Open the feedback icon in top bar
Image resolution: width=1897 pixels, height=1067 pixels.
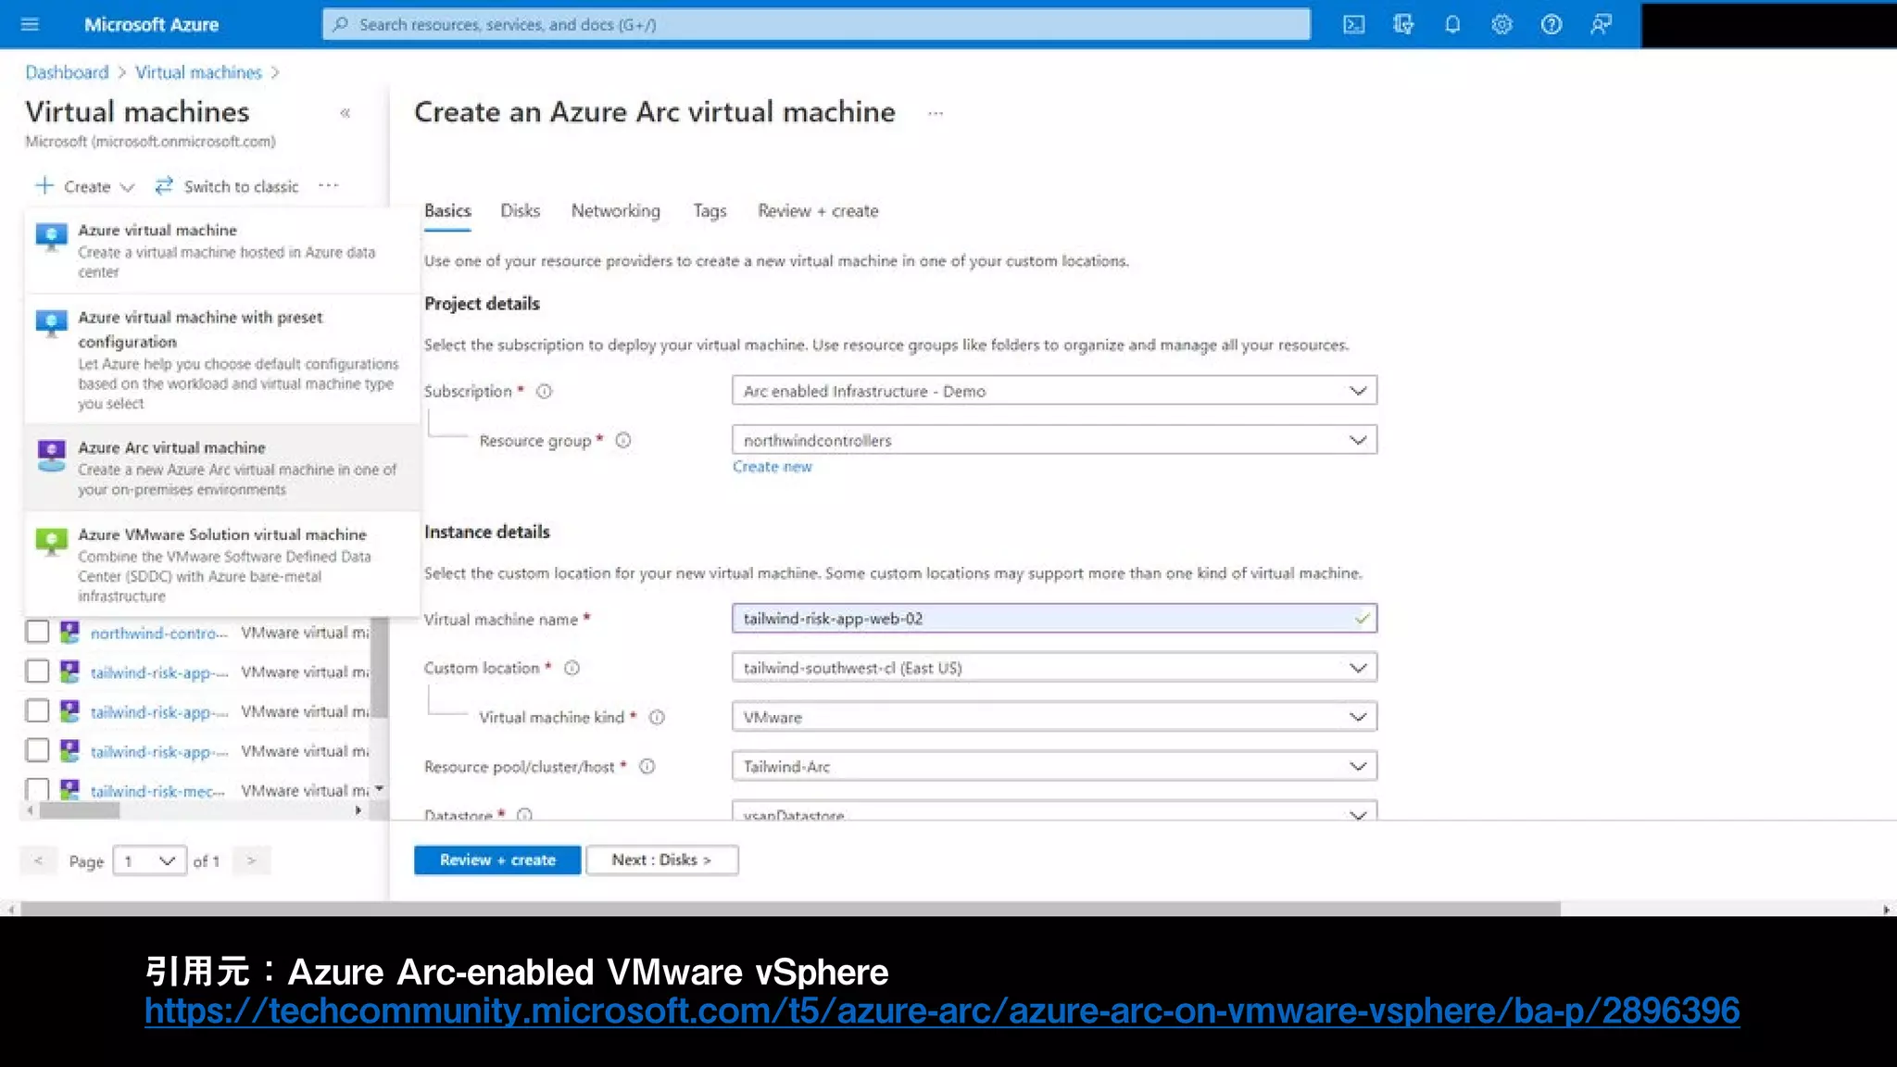[1601, 24]
